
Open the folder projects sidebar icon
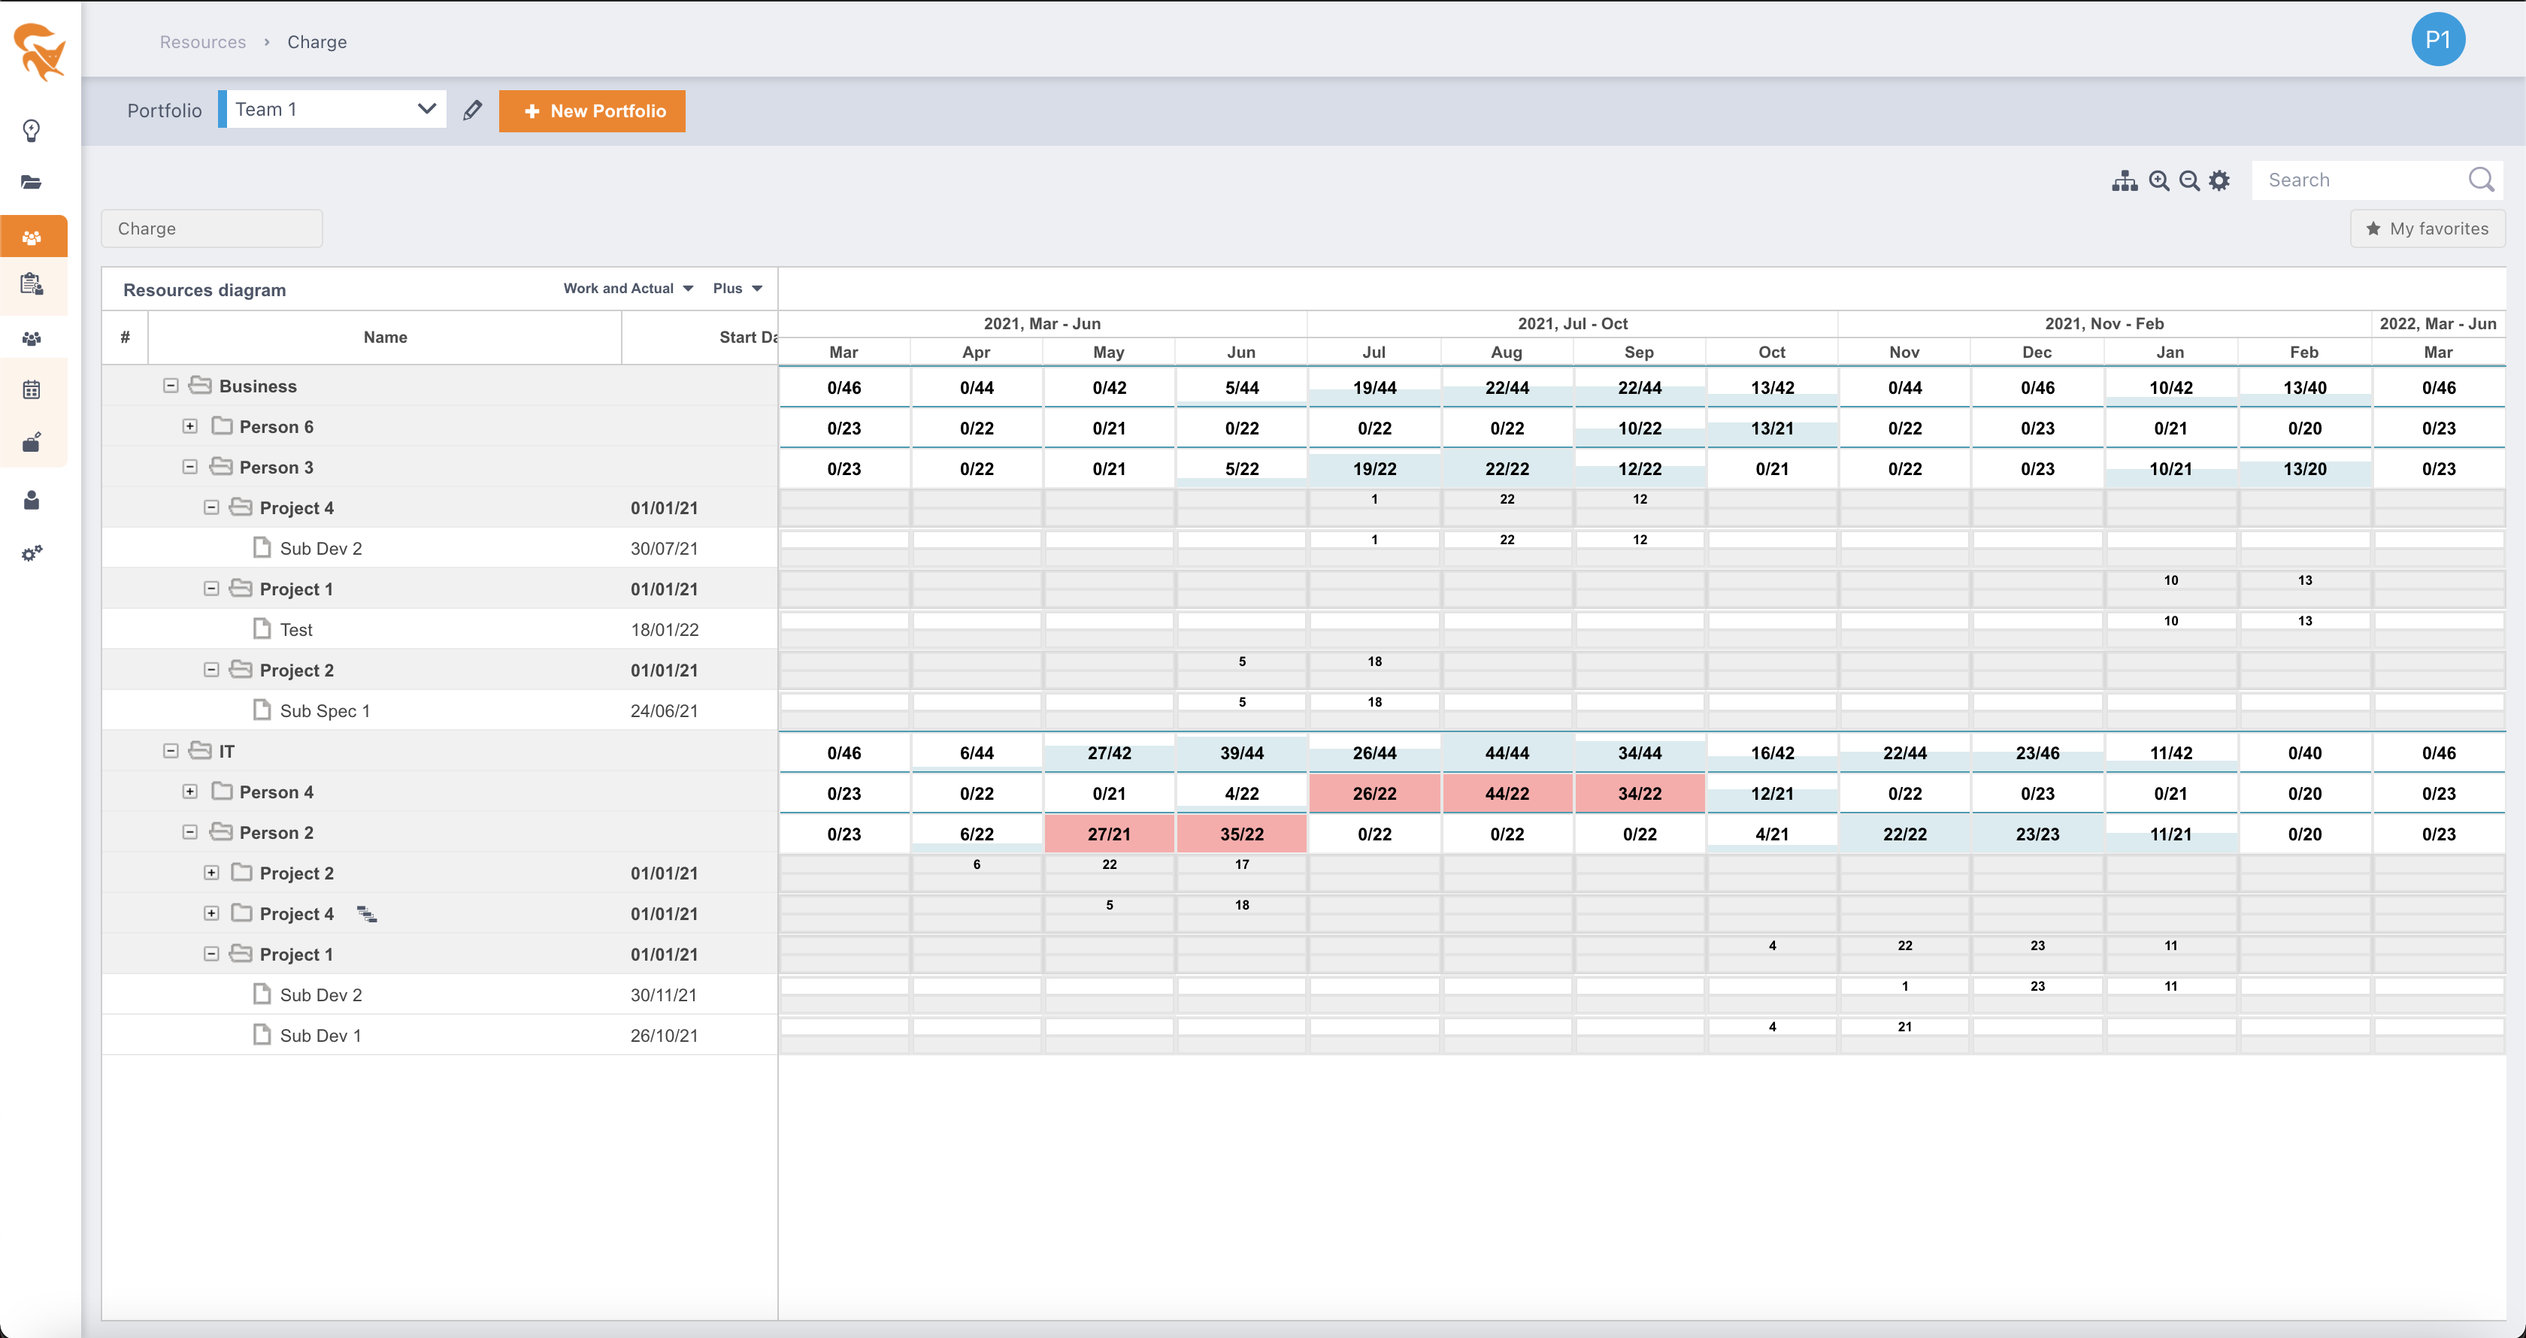tap(32, 183)
